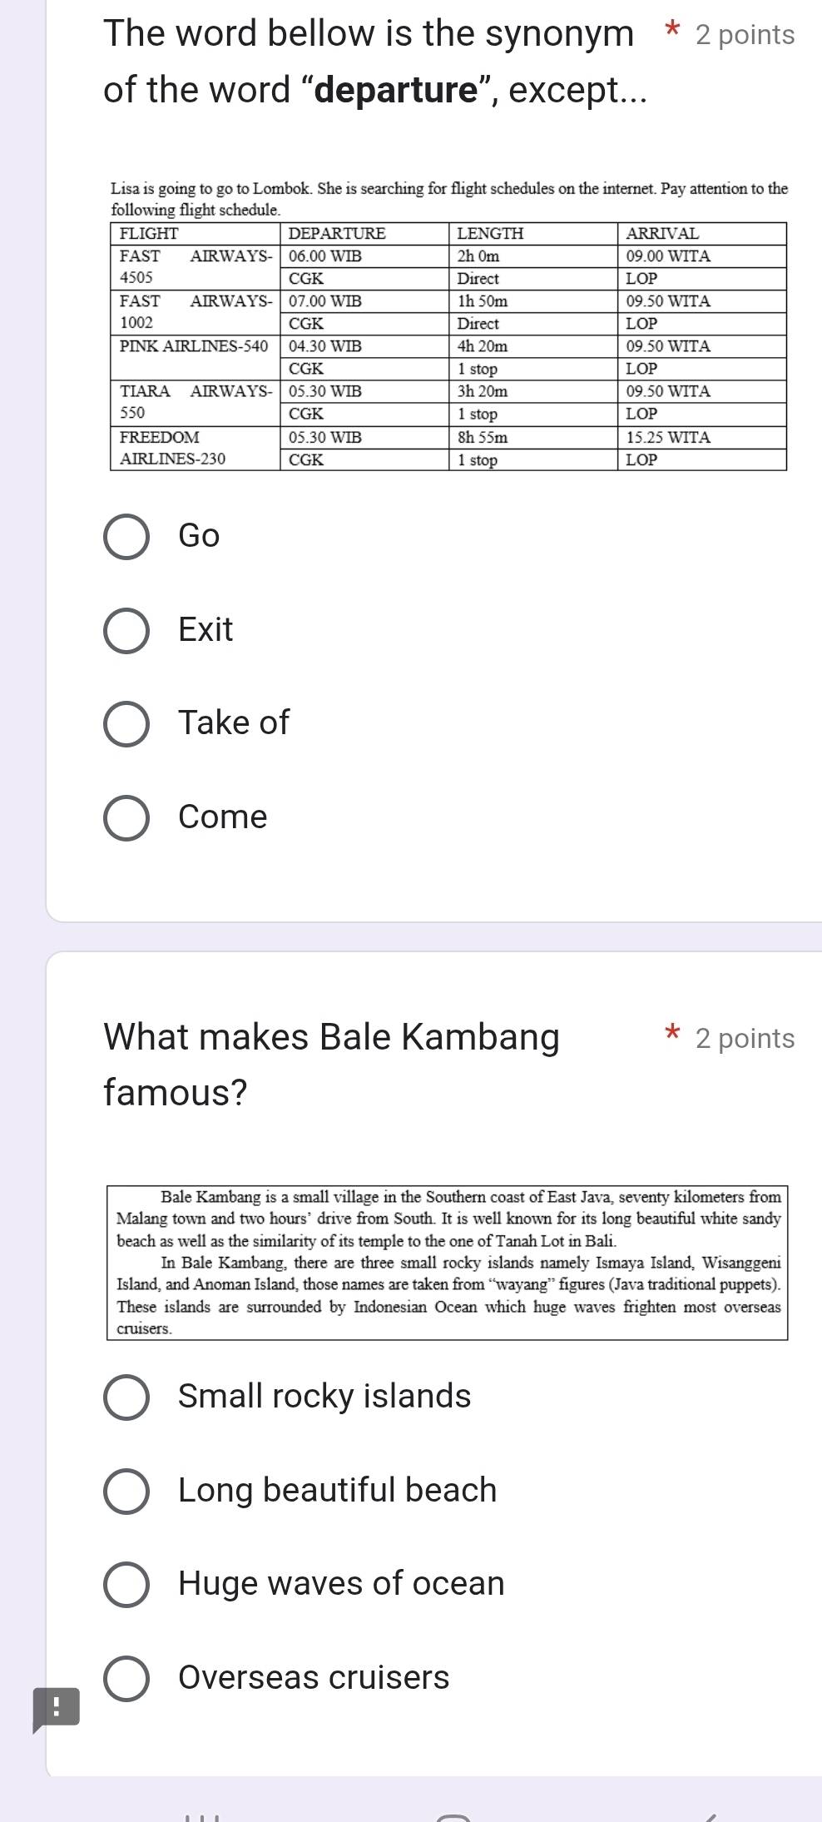The width and height of the screenshot is (822, 1822).
Task: Pick the "Take of" radio button
Action: point(126,724)
